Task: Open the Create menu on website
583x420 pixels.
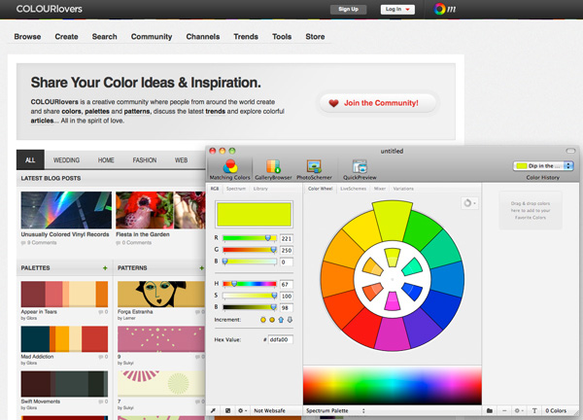Action: (66, 36)
